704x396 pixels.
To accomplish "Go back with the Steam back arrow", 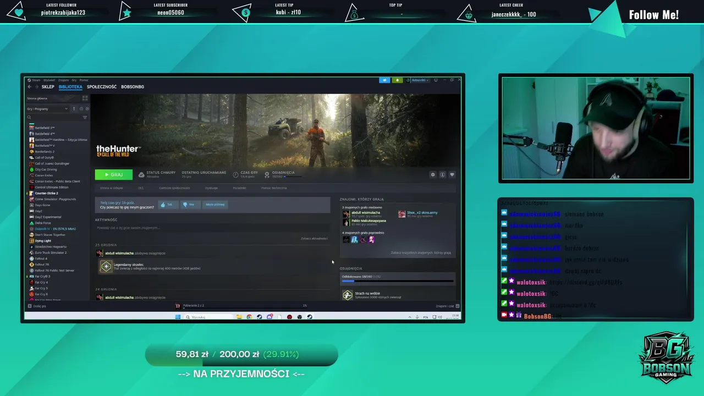I will coord(30,87).
